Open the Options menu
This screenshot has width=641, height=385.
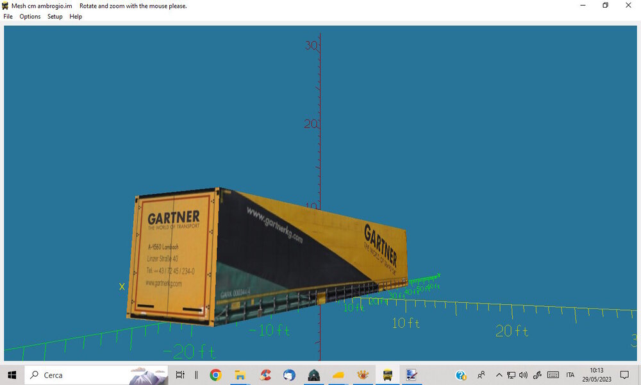click(30, 17)
